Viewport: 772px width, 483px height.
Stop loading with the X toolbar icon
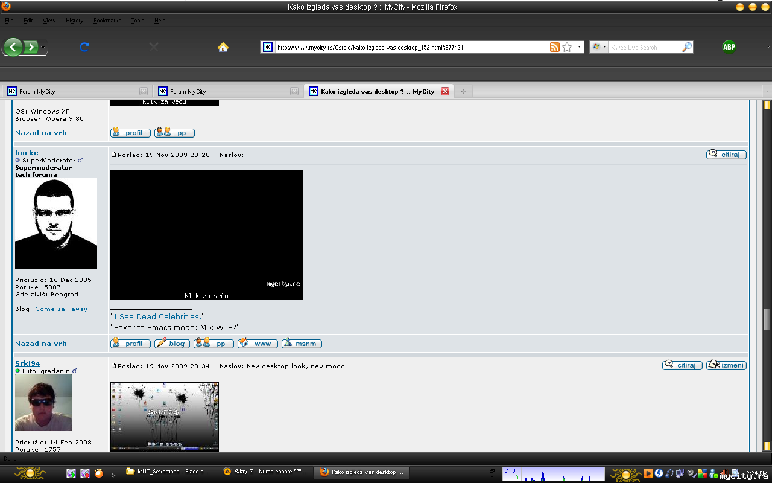[154, 47]
